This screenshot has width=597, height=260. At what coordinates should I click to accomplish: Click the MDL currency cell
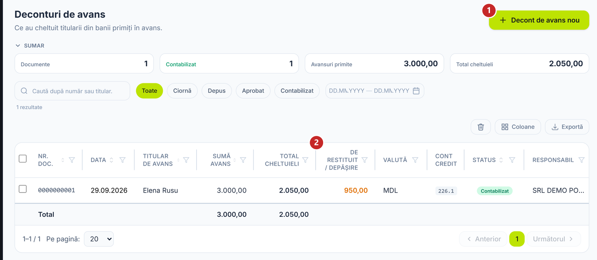390,191
